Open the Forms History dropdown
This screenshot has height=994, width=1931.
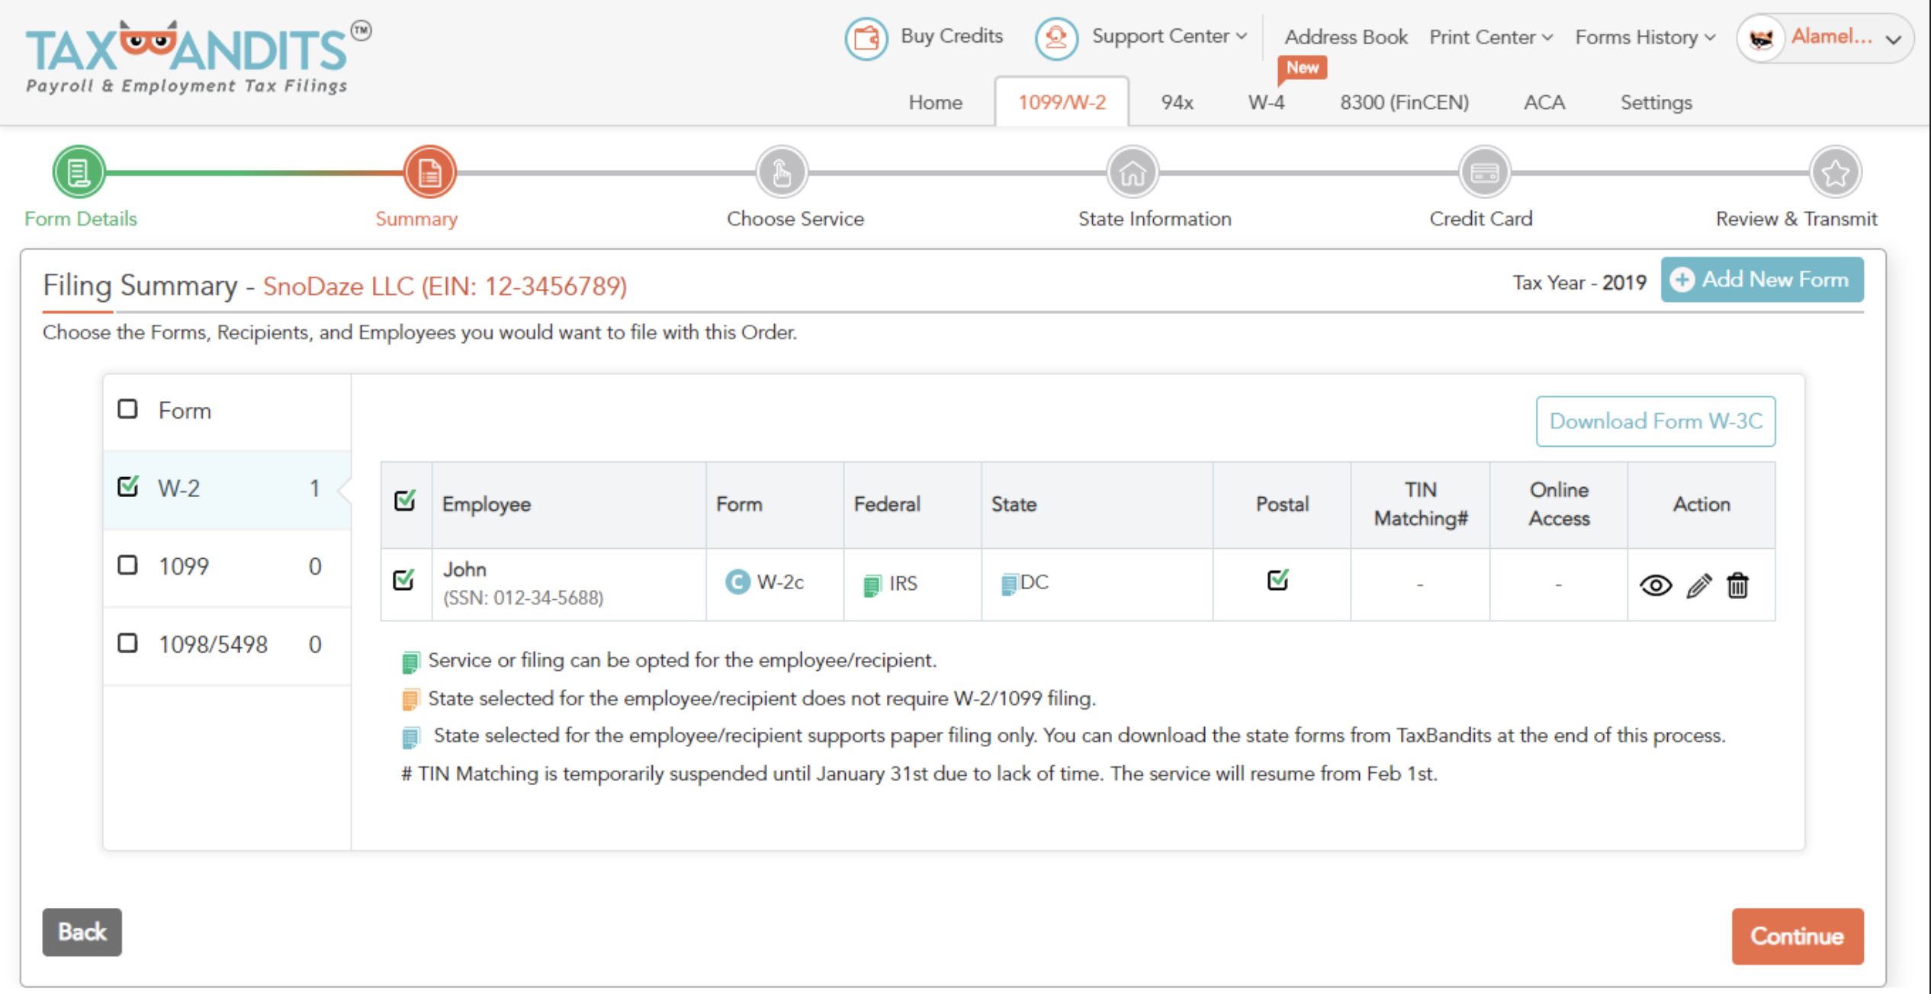1644,37
